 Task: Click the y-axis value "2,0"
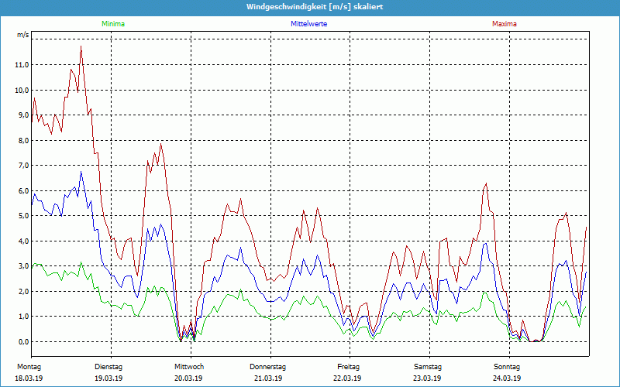23,292
